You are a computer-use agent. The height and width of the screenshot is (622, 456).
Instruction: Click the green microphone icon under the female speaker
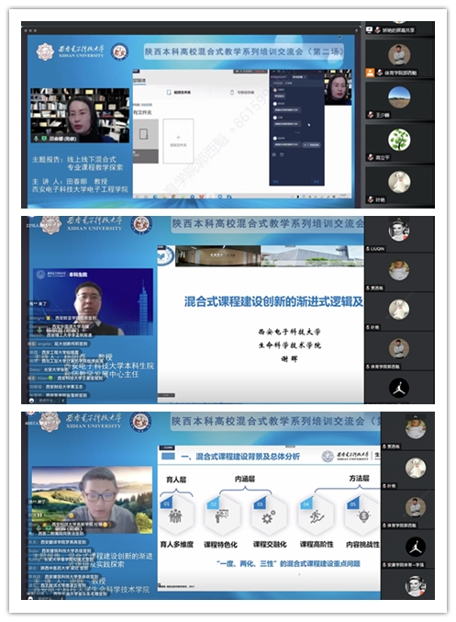pos(37,139)
